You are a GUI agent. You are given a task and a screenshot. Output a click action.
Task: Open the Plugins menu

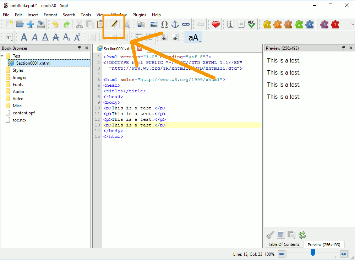[139, 15]
